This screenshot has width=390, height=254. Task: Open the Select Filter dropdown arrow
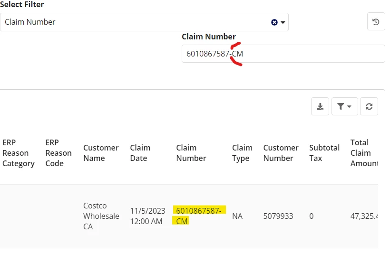click(283, 22)
